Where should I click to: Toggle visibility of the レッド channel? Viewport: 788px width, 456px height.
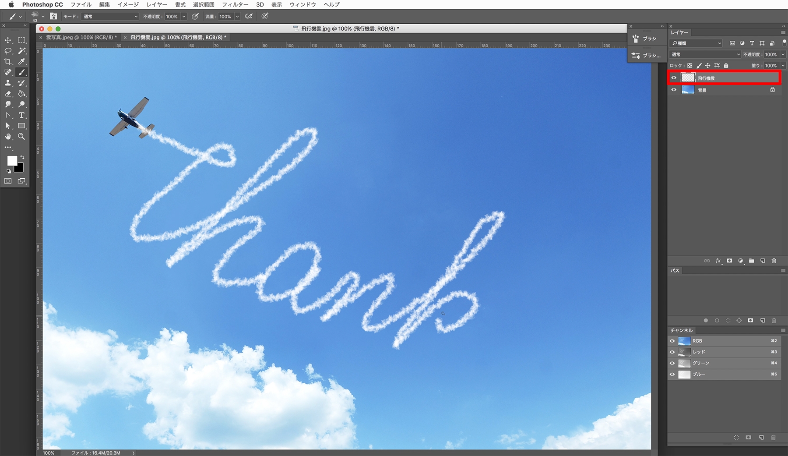click(672, 352)
